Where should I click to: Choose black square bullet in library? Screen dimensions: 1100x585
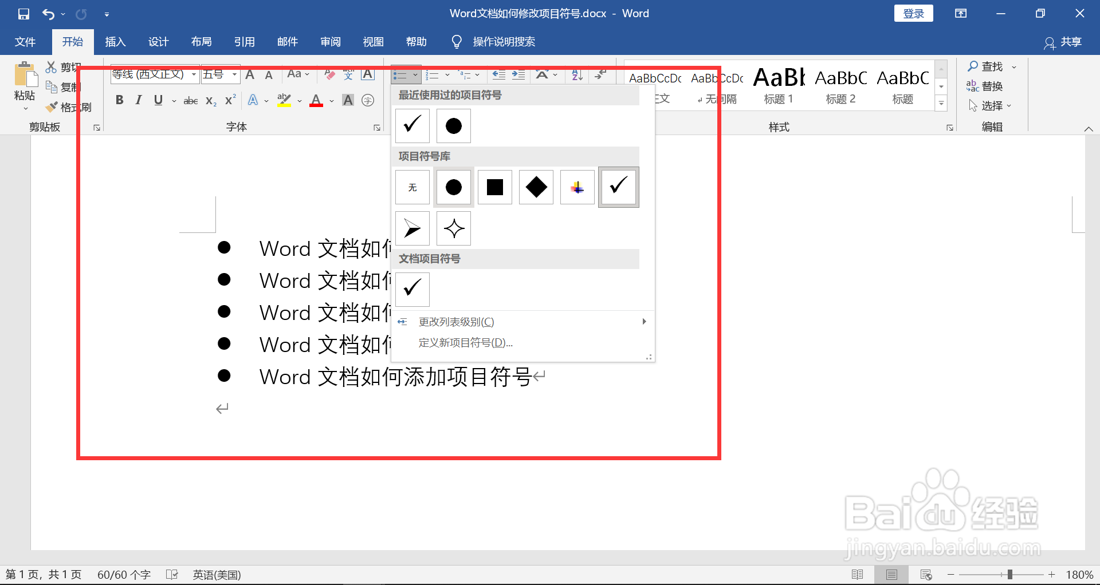tap(495, 187)
